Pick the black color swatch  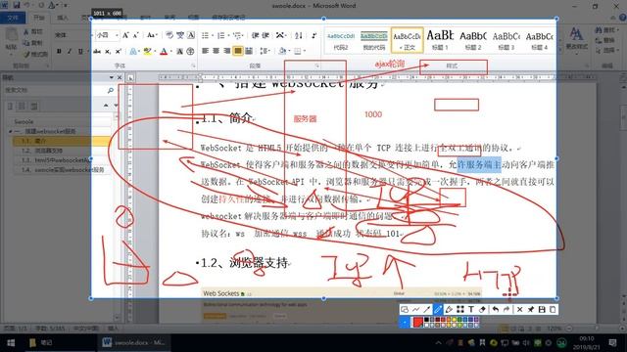[426, 320]
